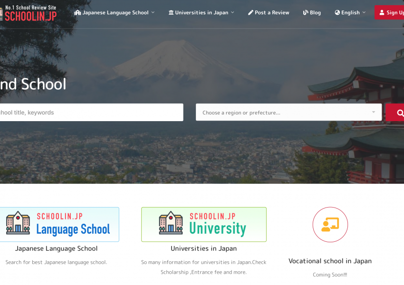Select Post a Review in navigation
Screen dimensions: 404x285
[271, 12]
